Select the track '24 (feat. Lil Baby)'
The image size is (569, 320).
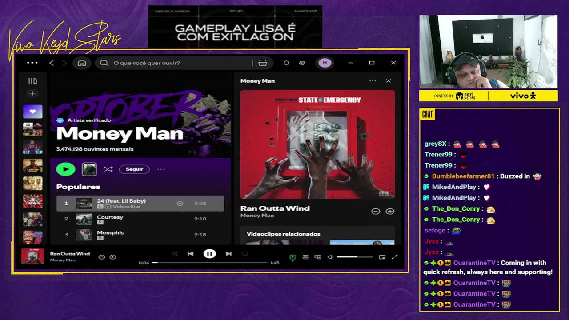tap(140, 203)
